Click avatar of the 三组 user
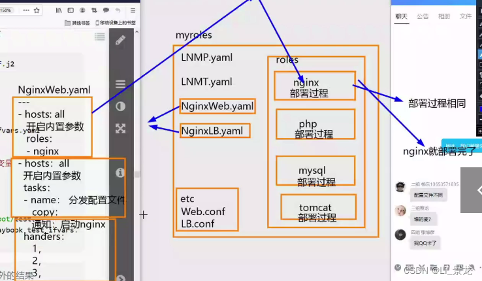The width and height of the screenshot is (482, 281). coord(400,210)
